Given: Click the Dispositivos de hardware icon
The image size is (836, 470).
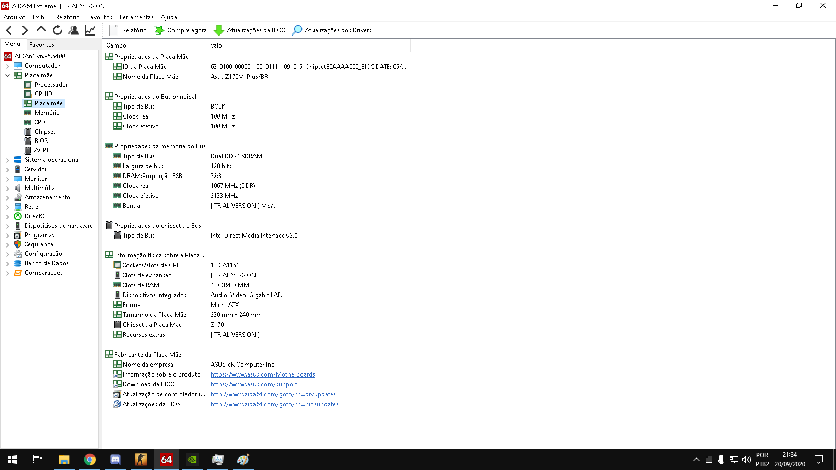Looking at the screenshot, I should point(18,226).
